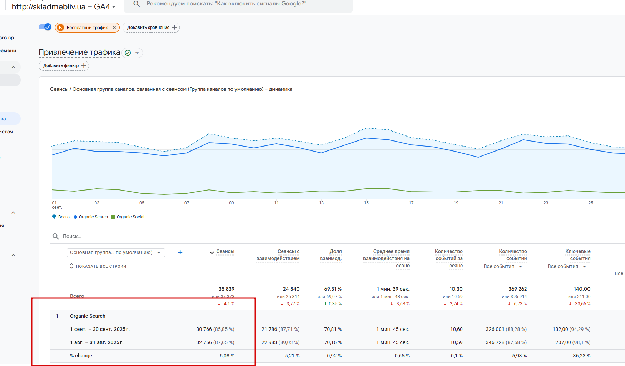Screen dimensions: 625x366
Task: Select the Бесплатный трафик comparison chip
Action: (87, 28)
